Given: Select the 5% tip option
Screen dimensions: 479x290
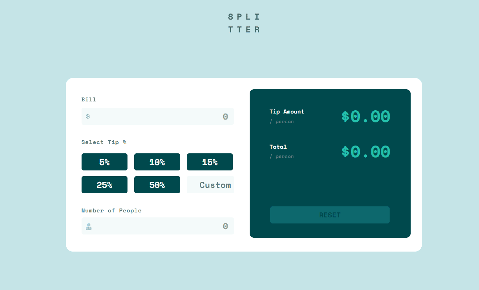Looking at the screenshot, I should [104, 162].
